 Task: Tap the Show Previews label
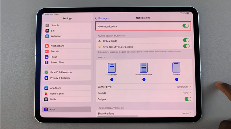pyautogui.click(x=106, y=113)
